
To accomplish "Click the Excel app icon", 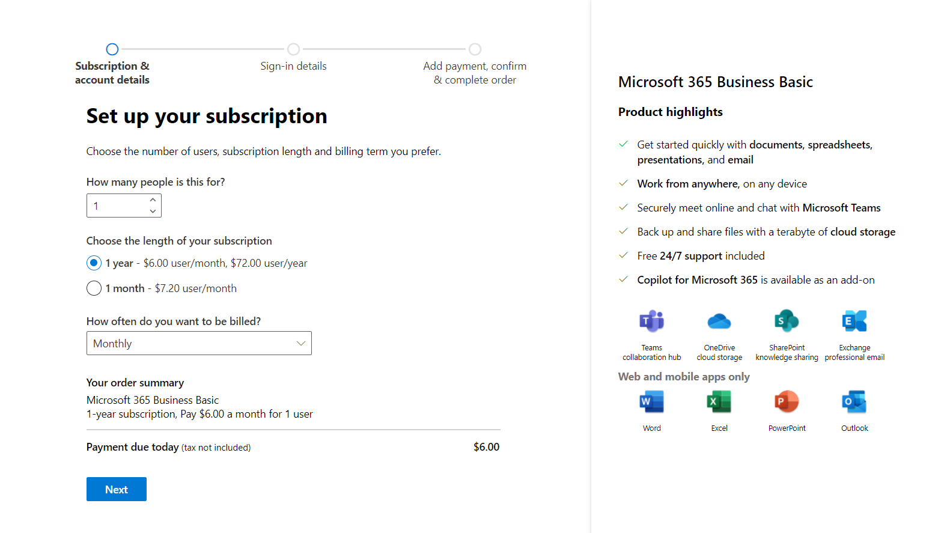I will pyautogui.click(x=719, y=401).
